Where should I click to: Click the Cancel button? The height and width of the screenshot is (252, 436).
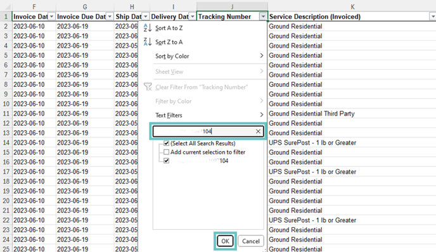point(251,241)
